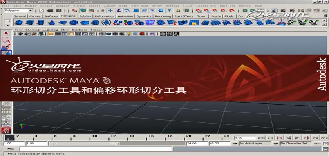Expand the character set dropdown arrow

pos(276,144)
